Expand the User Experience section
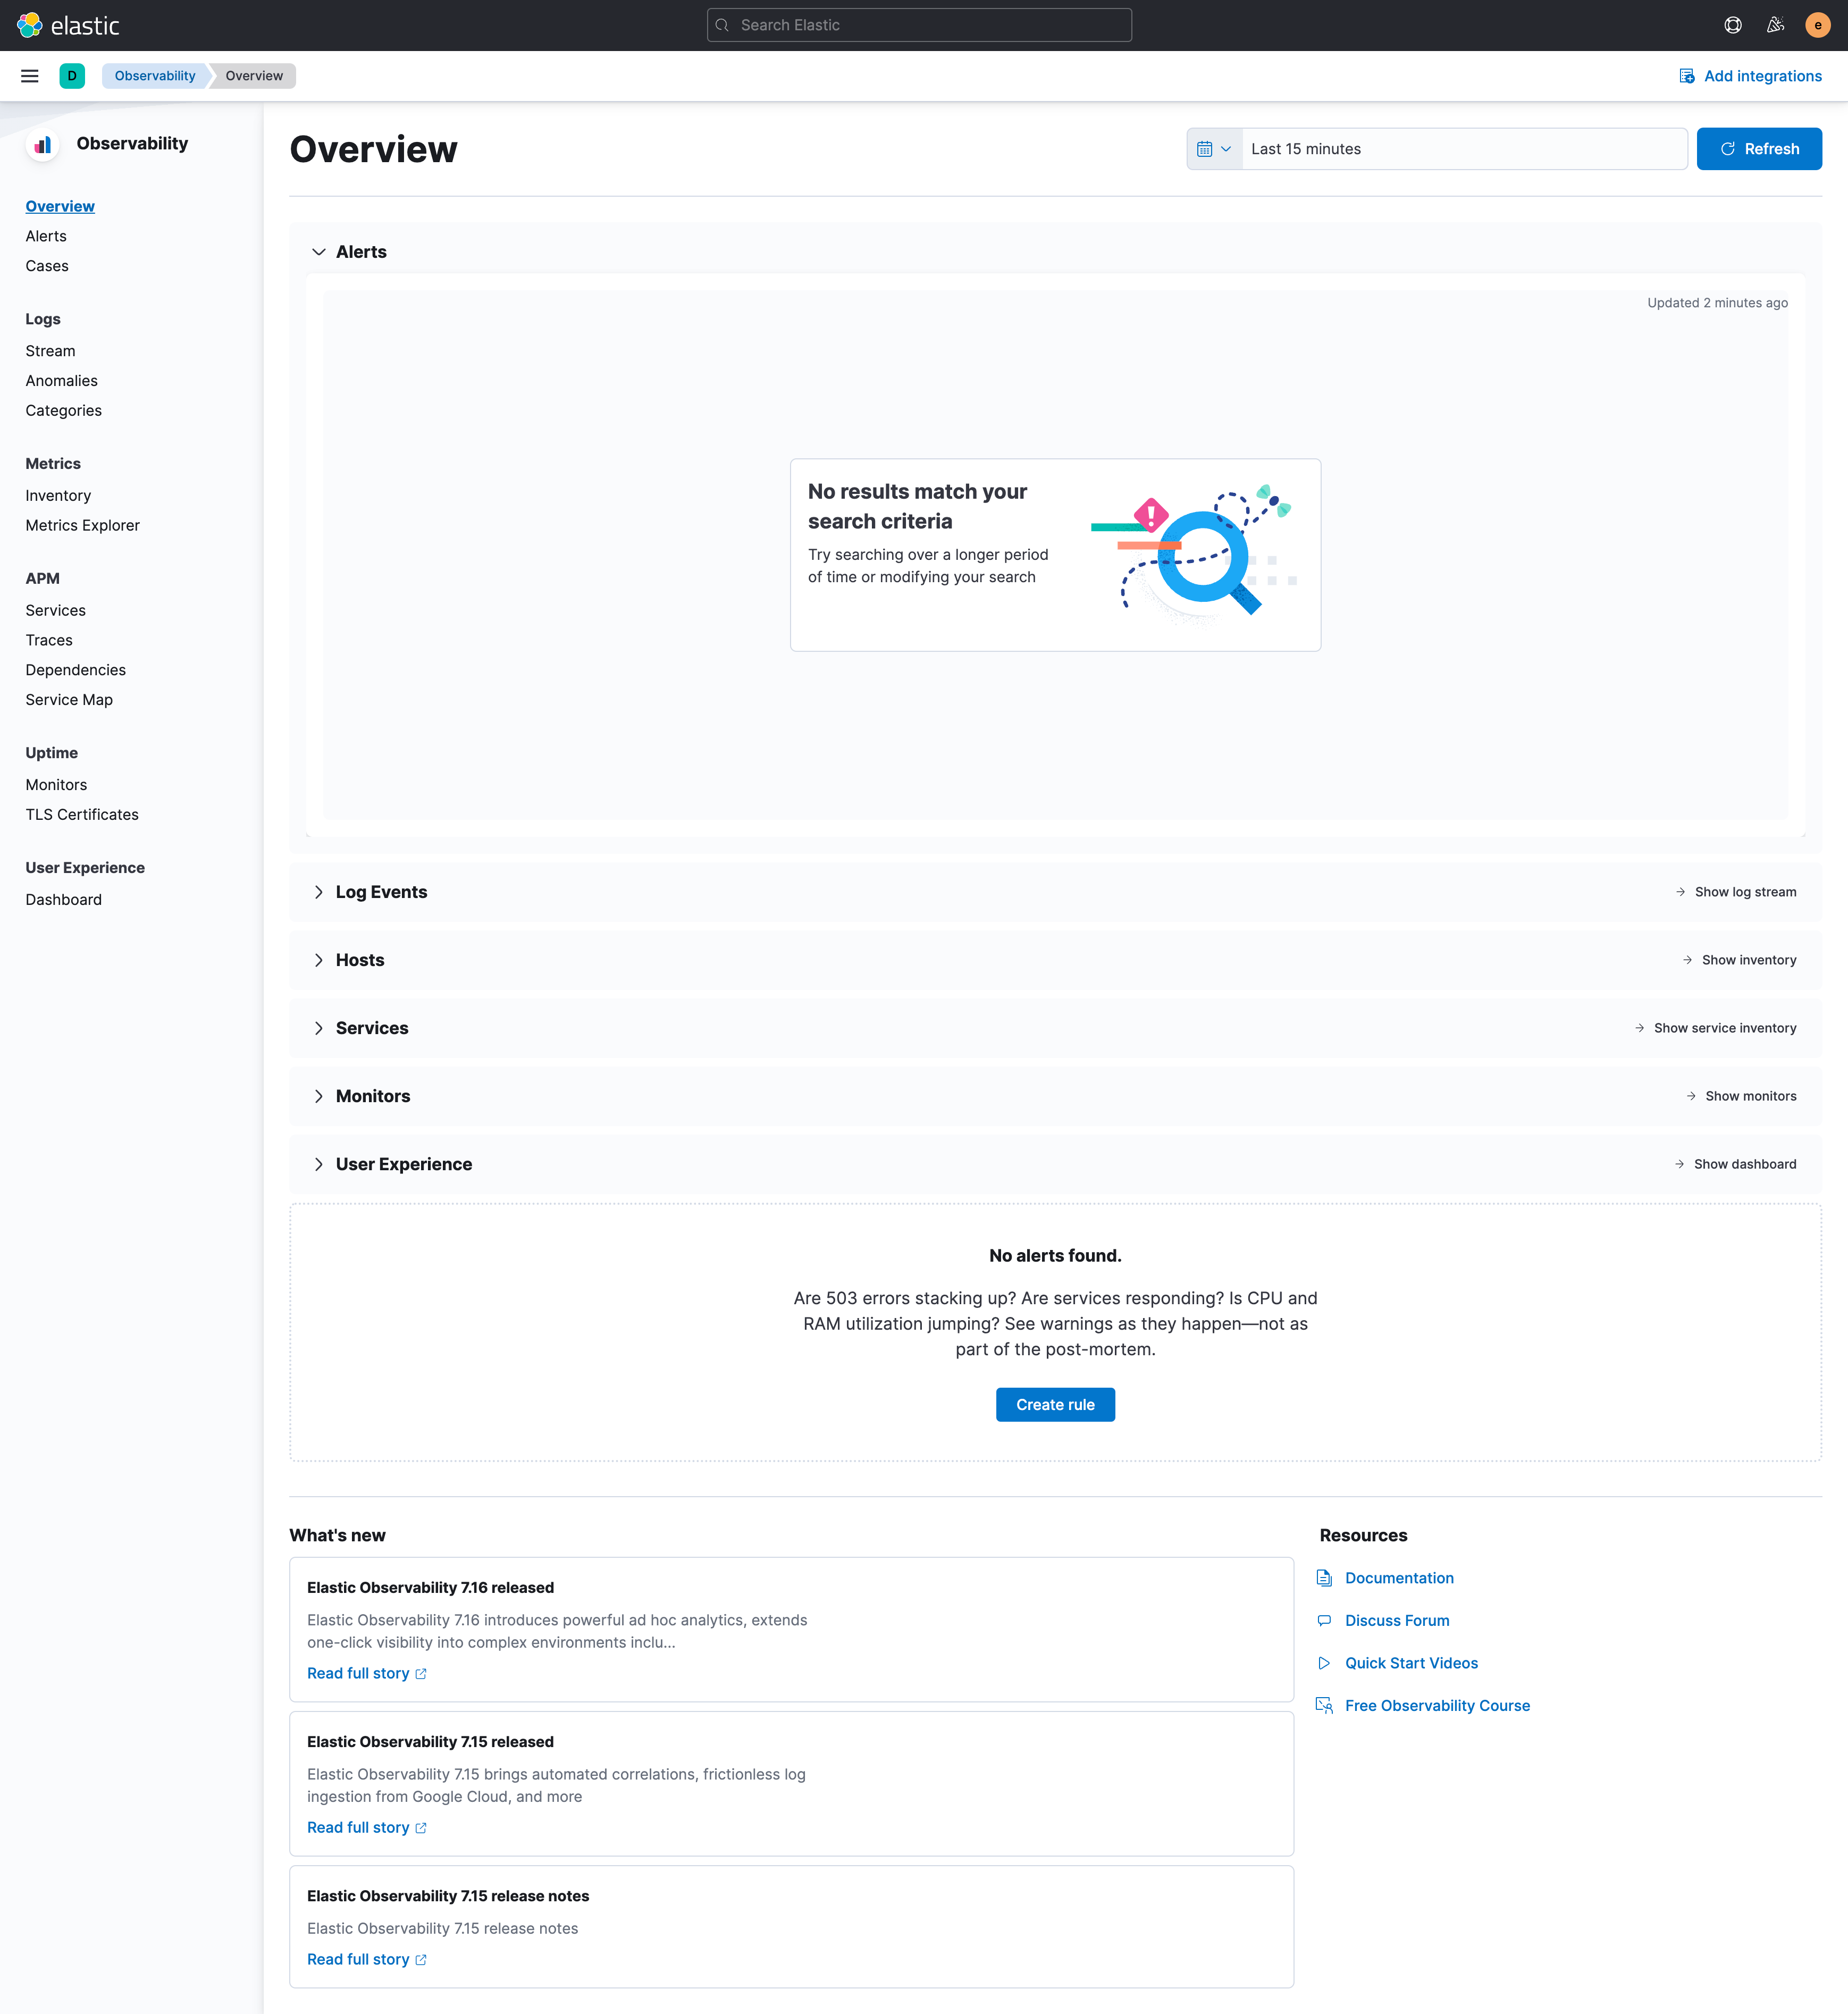Viewport: 1848px width, 2014px height. click(x=318, y=1164)
